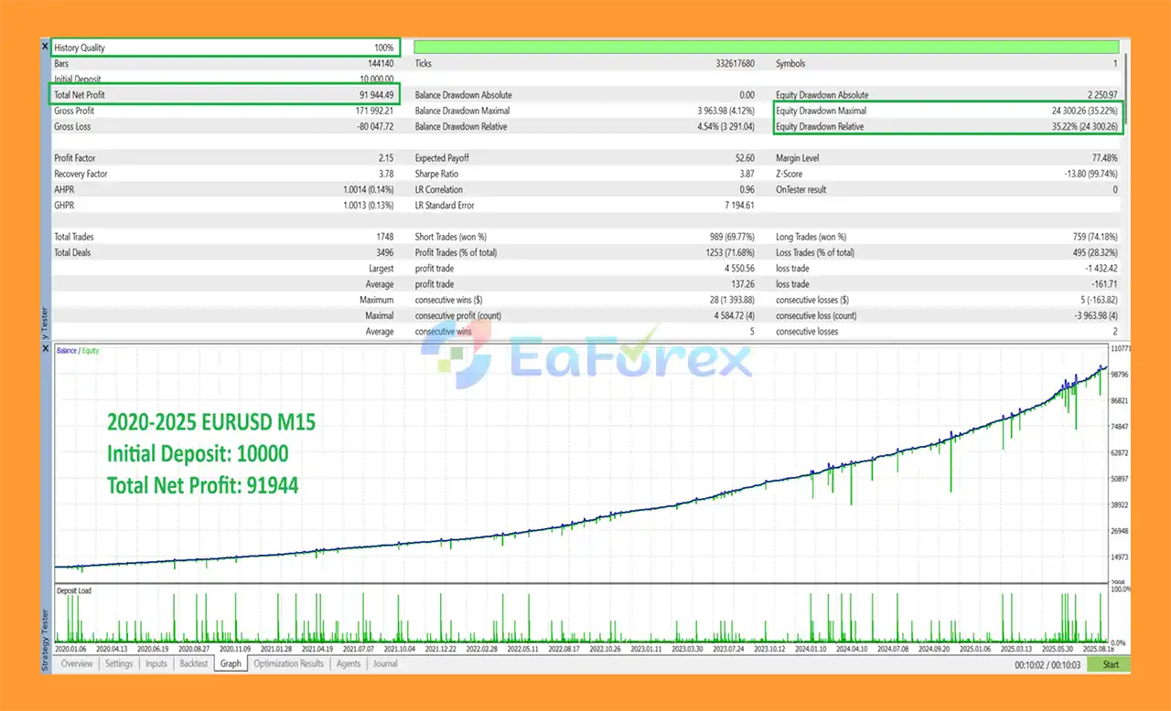Viewport: 1171px width, 711px height.
Task: Select the Equity Drawdown Maximal row
Action: [946, 111]
